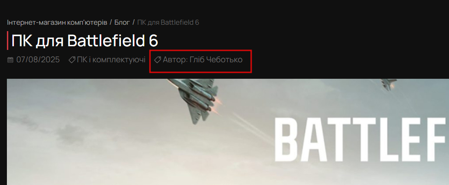Image resolution: width=449 pixels, height=185 pixels.
Task: Click the tag icon before ПК і комплектуючі
Action: point(72,60)
